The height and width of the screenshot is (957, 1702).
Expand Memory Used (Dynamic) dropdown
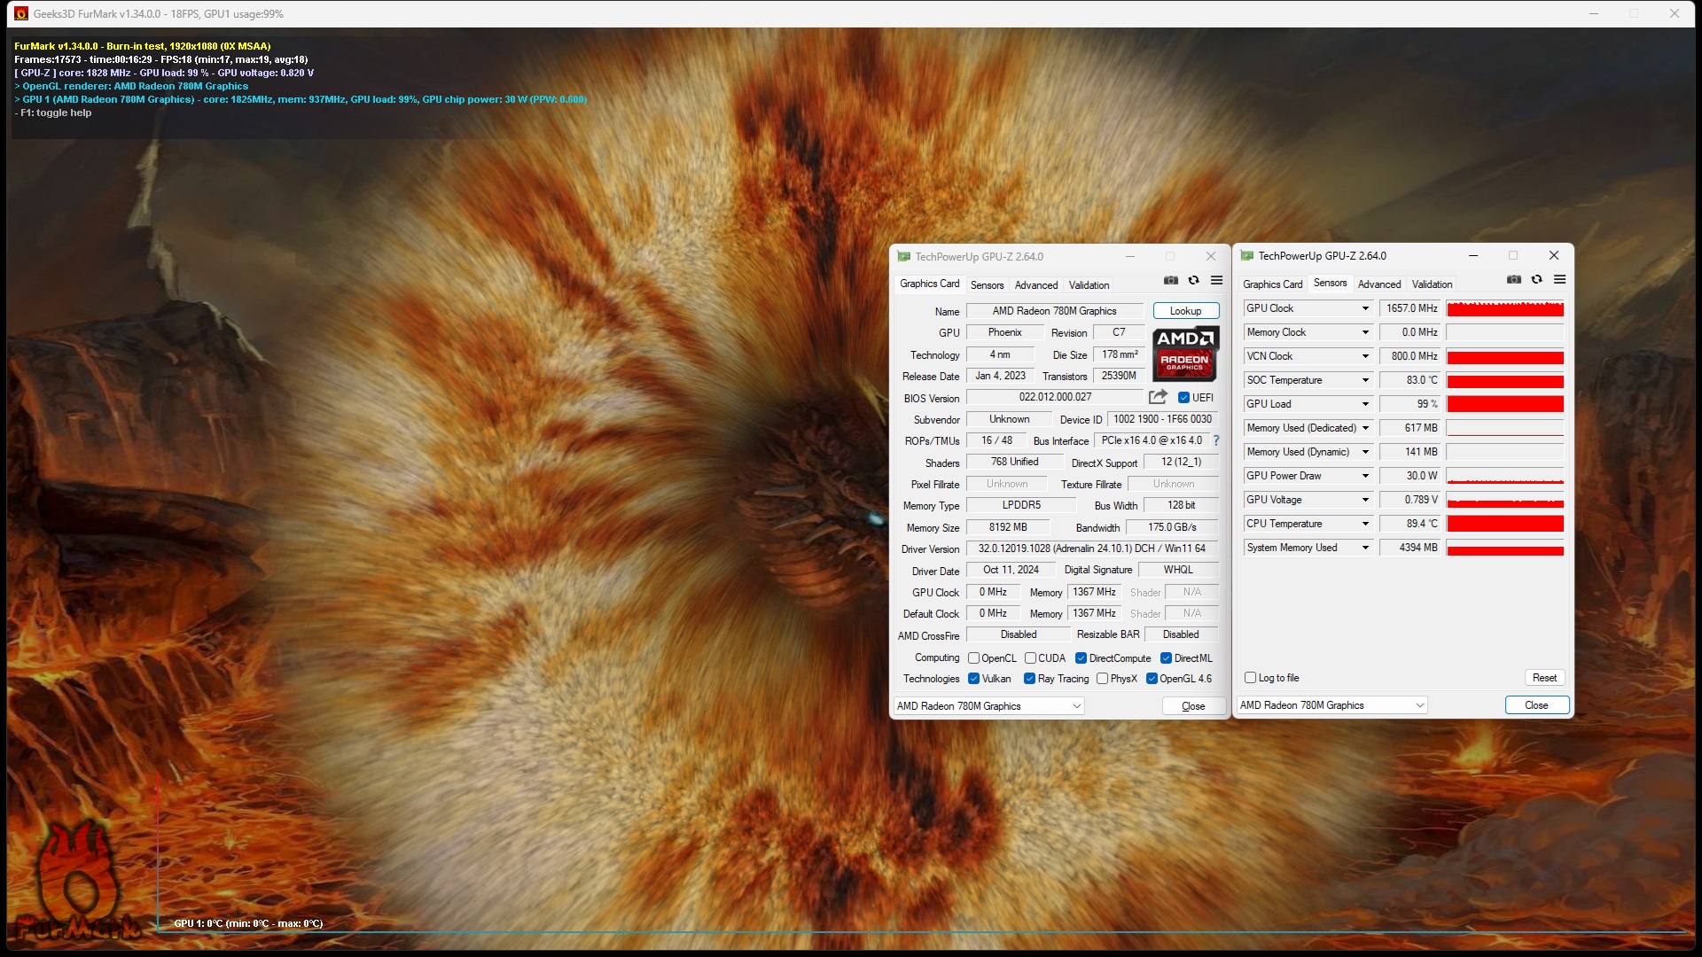click(x=1365, y=452)
